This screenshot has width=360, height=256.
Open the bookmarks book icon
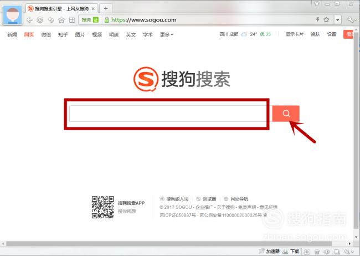72,20
